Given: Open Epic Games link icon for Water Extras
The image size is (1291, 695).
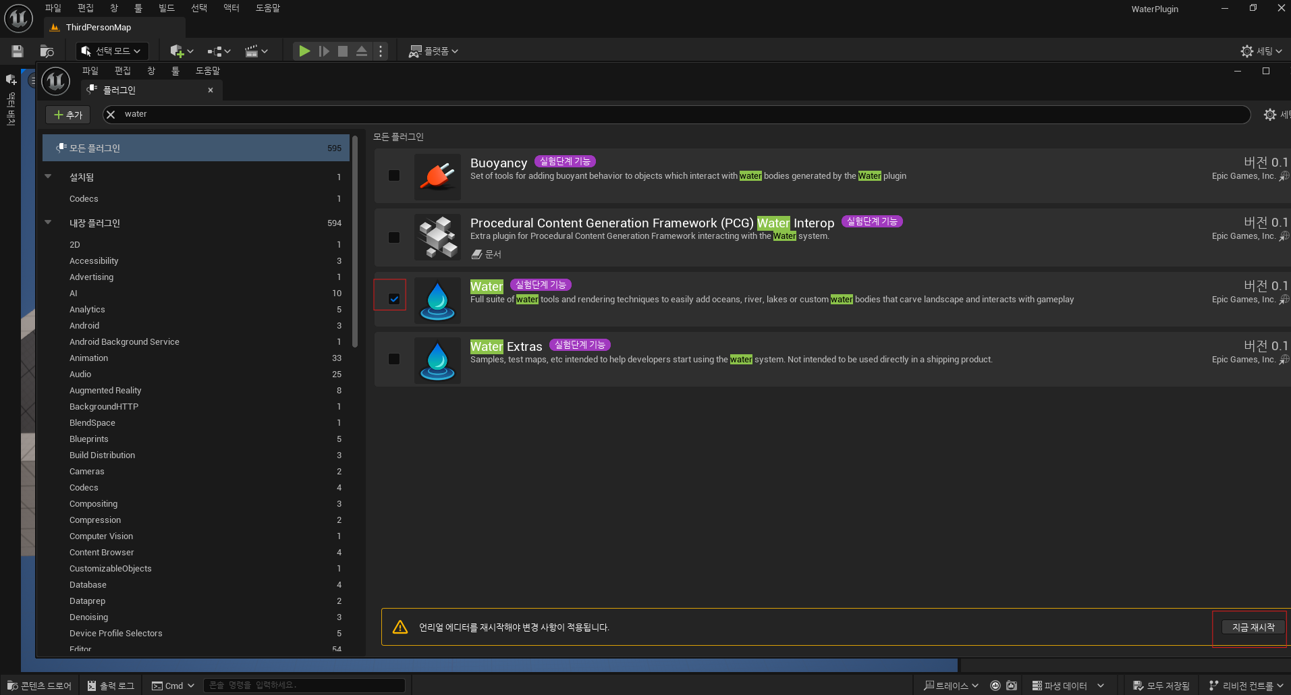Looking at the screenshot, I should [1284, 360].
